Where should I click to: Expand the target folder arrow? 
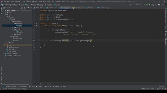[5, 45]
